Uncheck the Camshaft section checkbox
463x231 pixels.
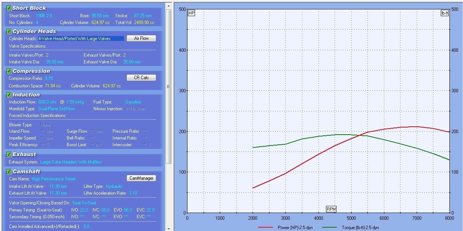[x=9, y=171]
